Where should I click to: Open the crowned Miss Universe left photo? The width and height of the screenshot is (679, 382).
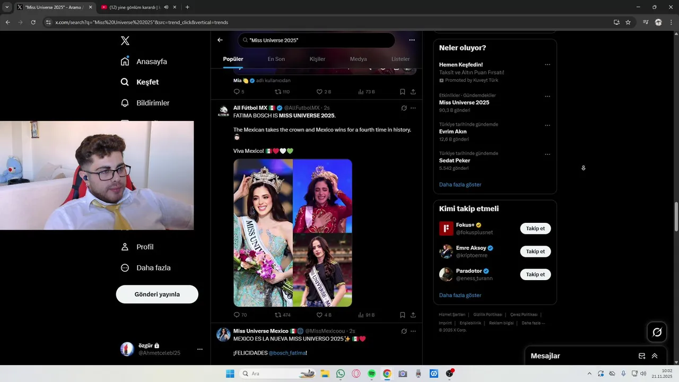(x=263, y=233)
